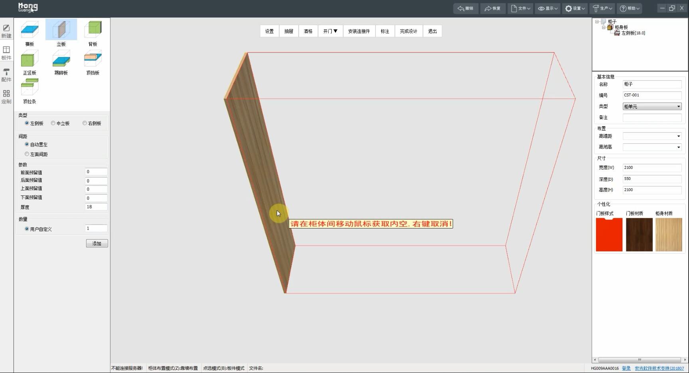This screenshot has height=373, width=689.
Task: Click the 高度(H) input field
Action: click(x=652, y=190)
